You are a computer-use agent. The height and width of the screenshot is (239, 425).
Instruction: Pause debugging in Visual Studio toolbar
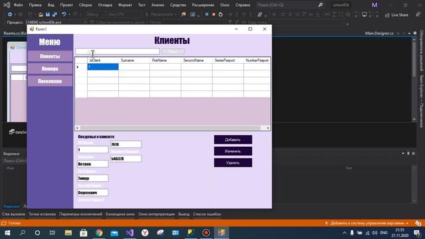click(x=207, y=15)
